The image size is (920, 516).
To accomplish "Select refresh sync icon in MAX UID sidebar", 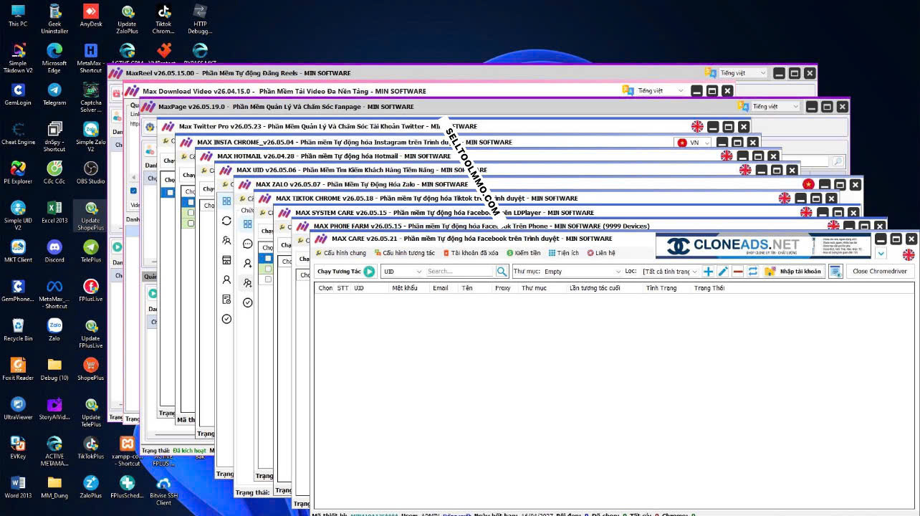I will (226, 221).
